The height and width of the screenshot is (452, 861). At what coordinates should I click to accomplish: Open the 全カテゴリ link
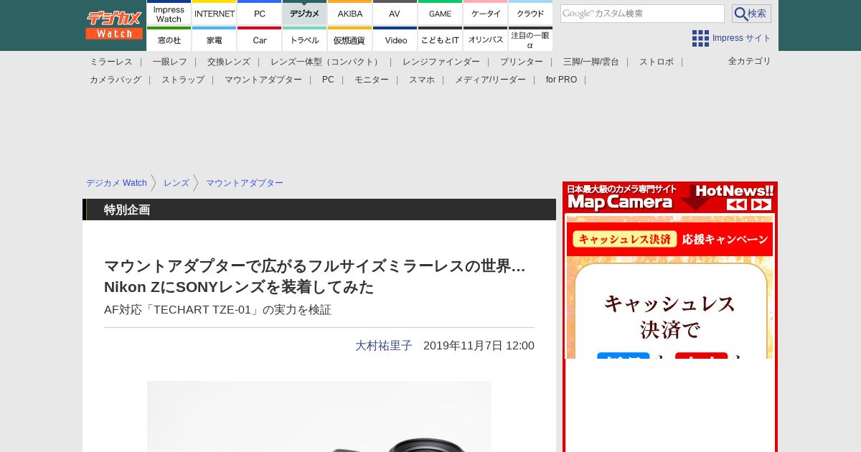point(750,61)
